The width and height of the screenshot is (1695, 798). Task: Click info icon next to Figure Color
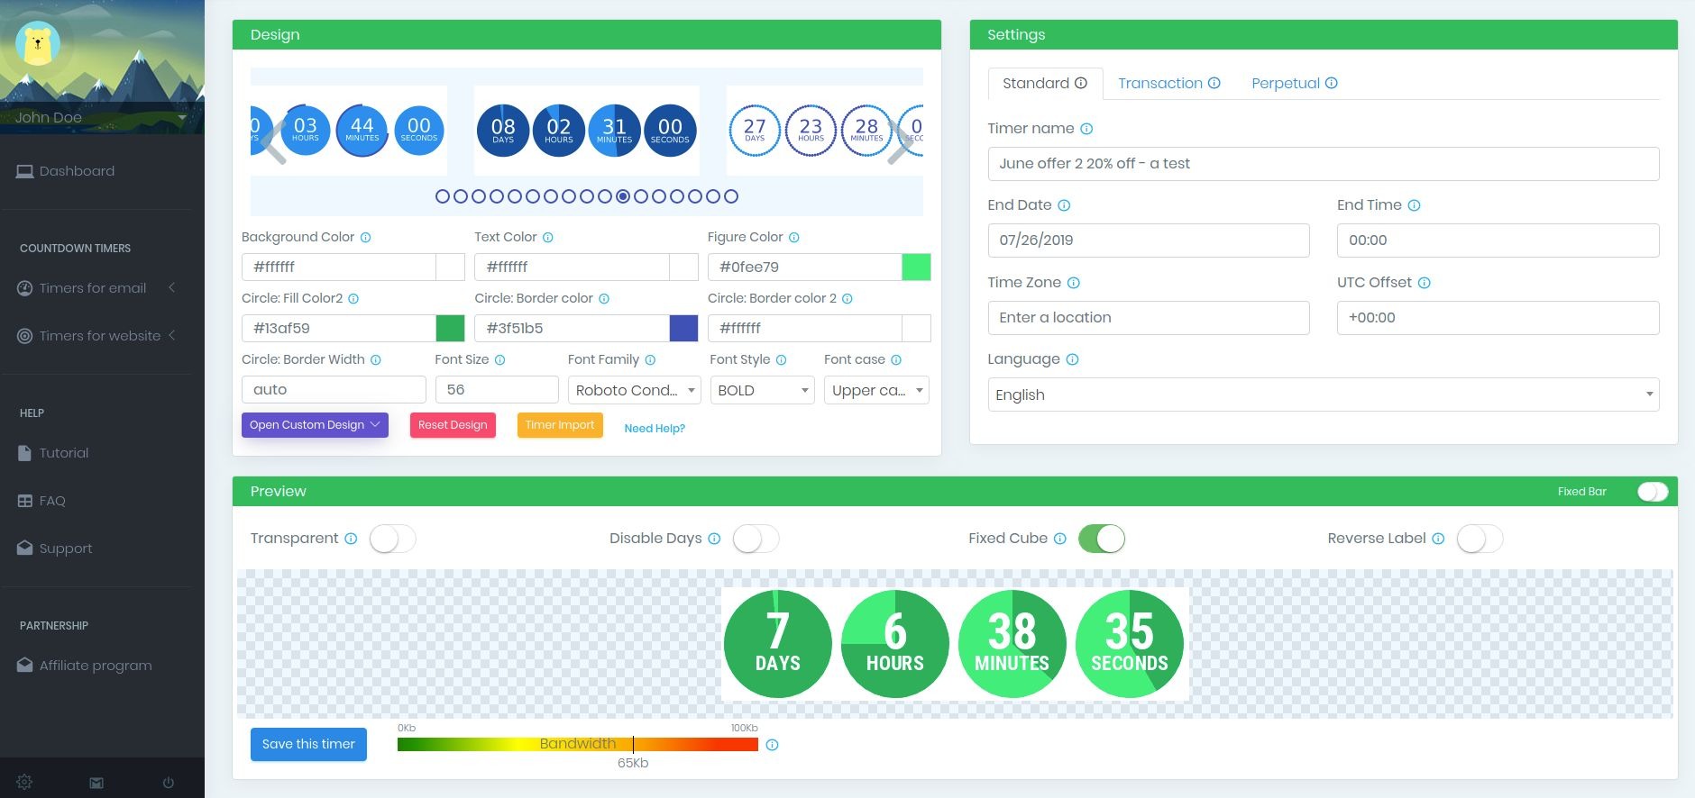tap(794, 238)
